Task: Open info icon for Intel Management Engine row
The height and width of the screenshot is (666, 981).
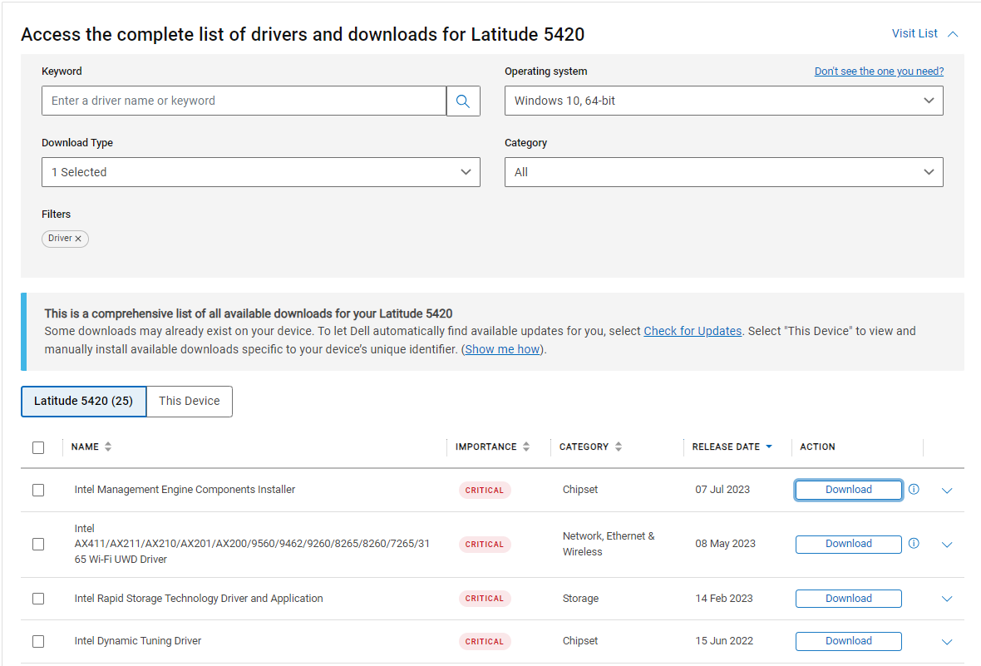Action: click(x=914, y=490)
